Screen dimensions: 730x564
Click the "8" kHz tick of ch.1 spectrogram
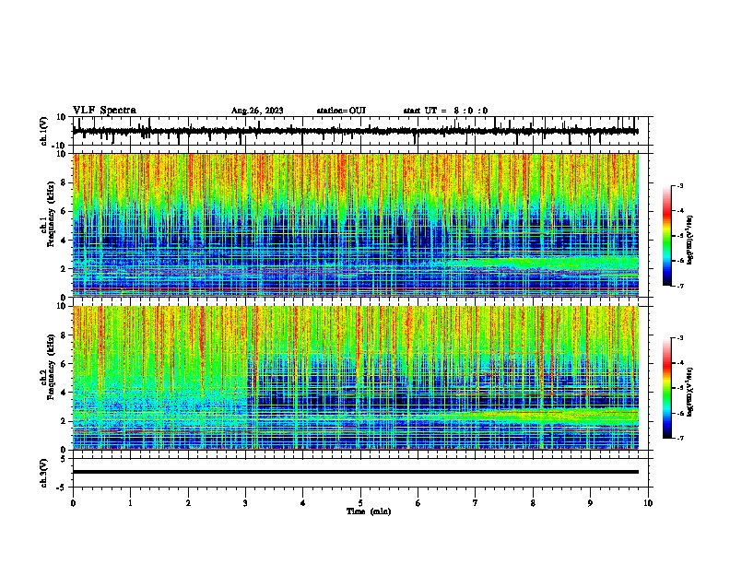(64, 182)
